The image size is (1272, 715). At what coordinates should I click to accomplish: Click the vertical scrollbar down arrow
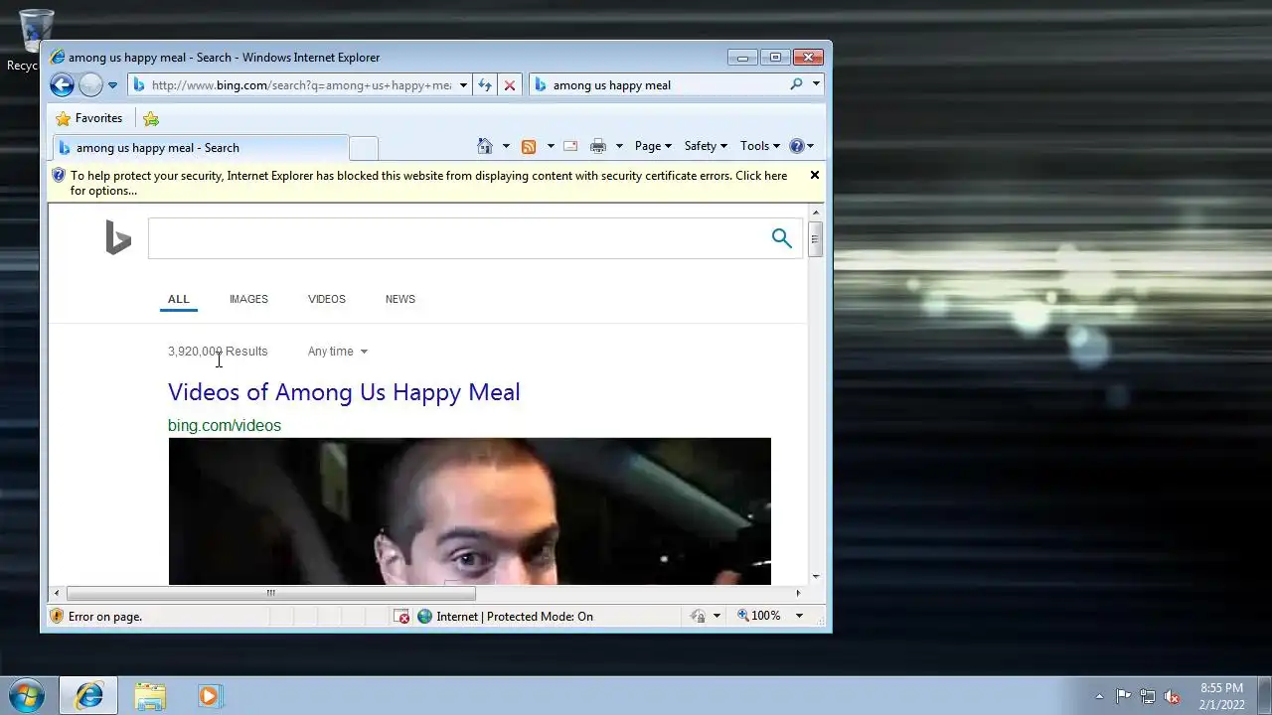click(x=816, y=577)
